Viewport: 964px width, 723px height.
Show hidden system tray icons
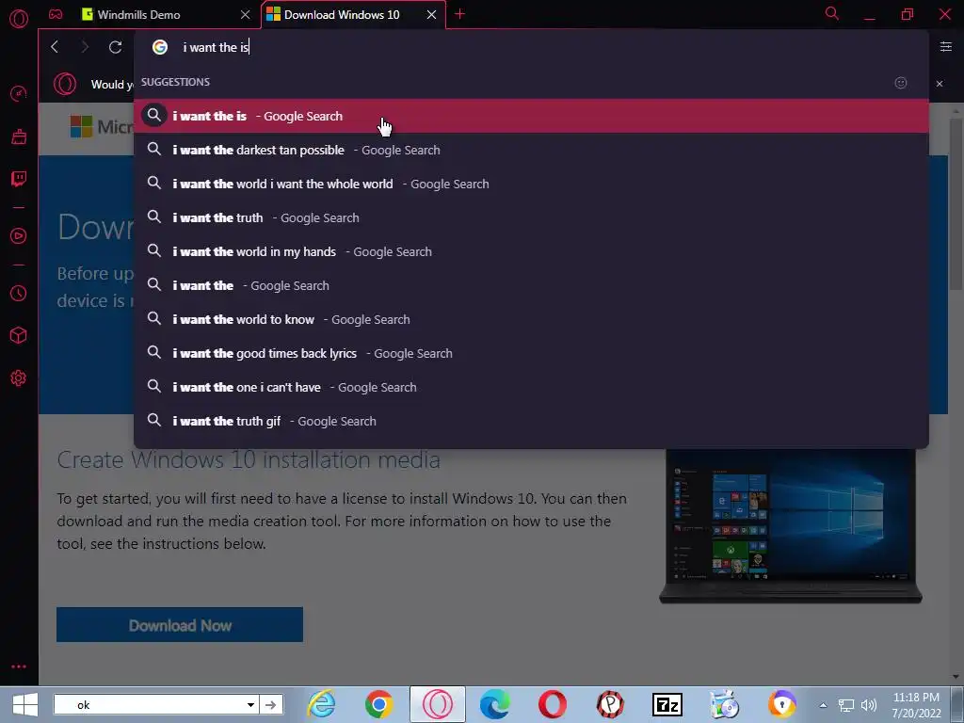pyautogui.click(x=823, y=705)
